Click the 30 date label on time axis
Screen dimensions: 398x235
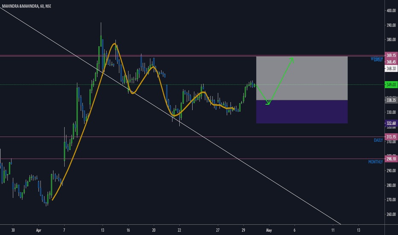[13, 230]
